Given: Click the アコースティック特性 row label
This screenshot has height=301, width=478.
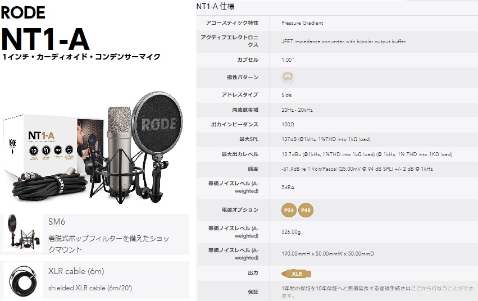Looking at the screenshot, I should [232, 23].
